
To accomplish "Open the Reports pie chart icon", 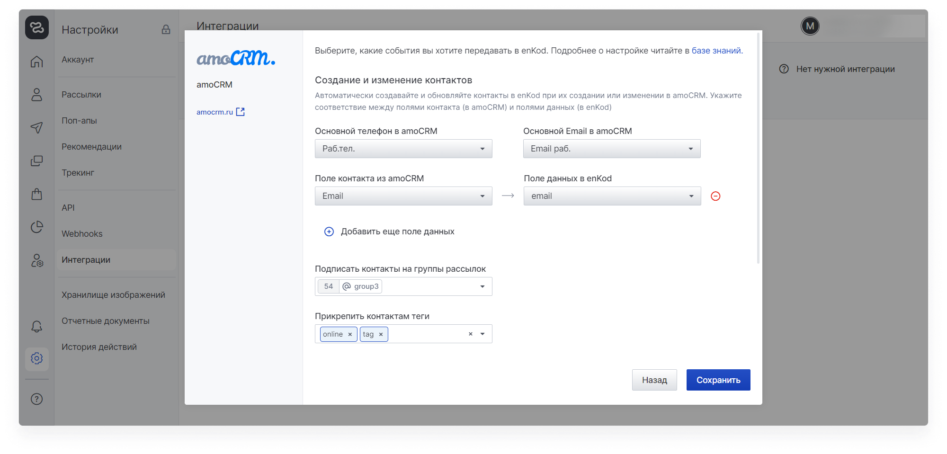I will [x=37, y=227].
